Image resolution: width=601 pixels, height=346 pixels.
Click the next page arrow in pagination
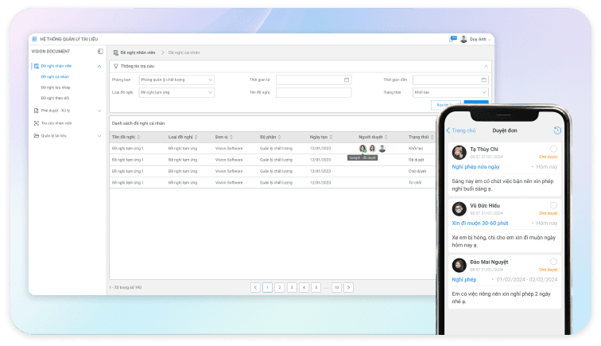coord(348,287)
